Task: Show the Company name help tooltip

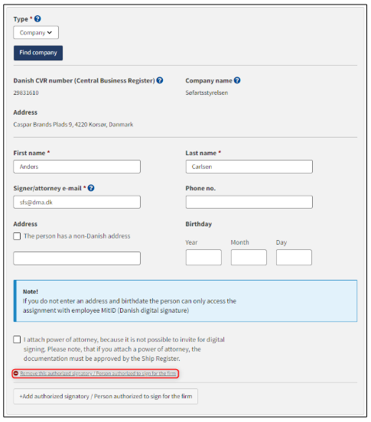Action: point(237,80)
